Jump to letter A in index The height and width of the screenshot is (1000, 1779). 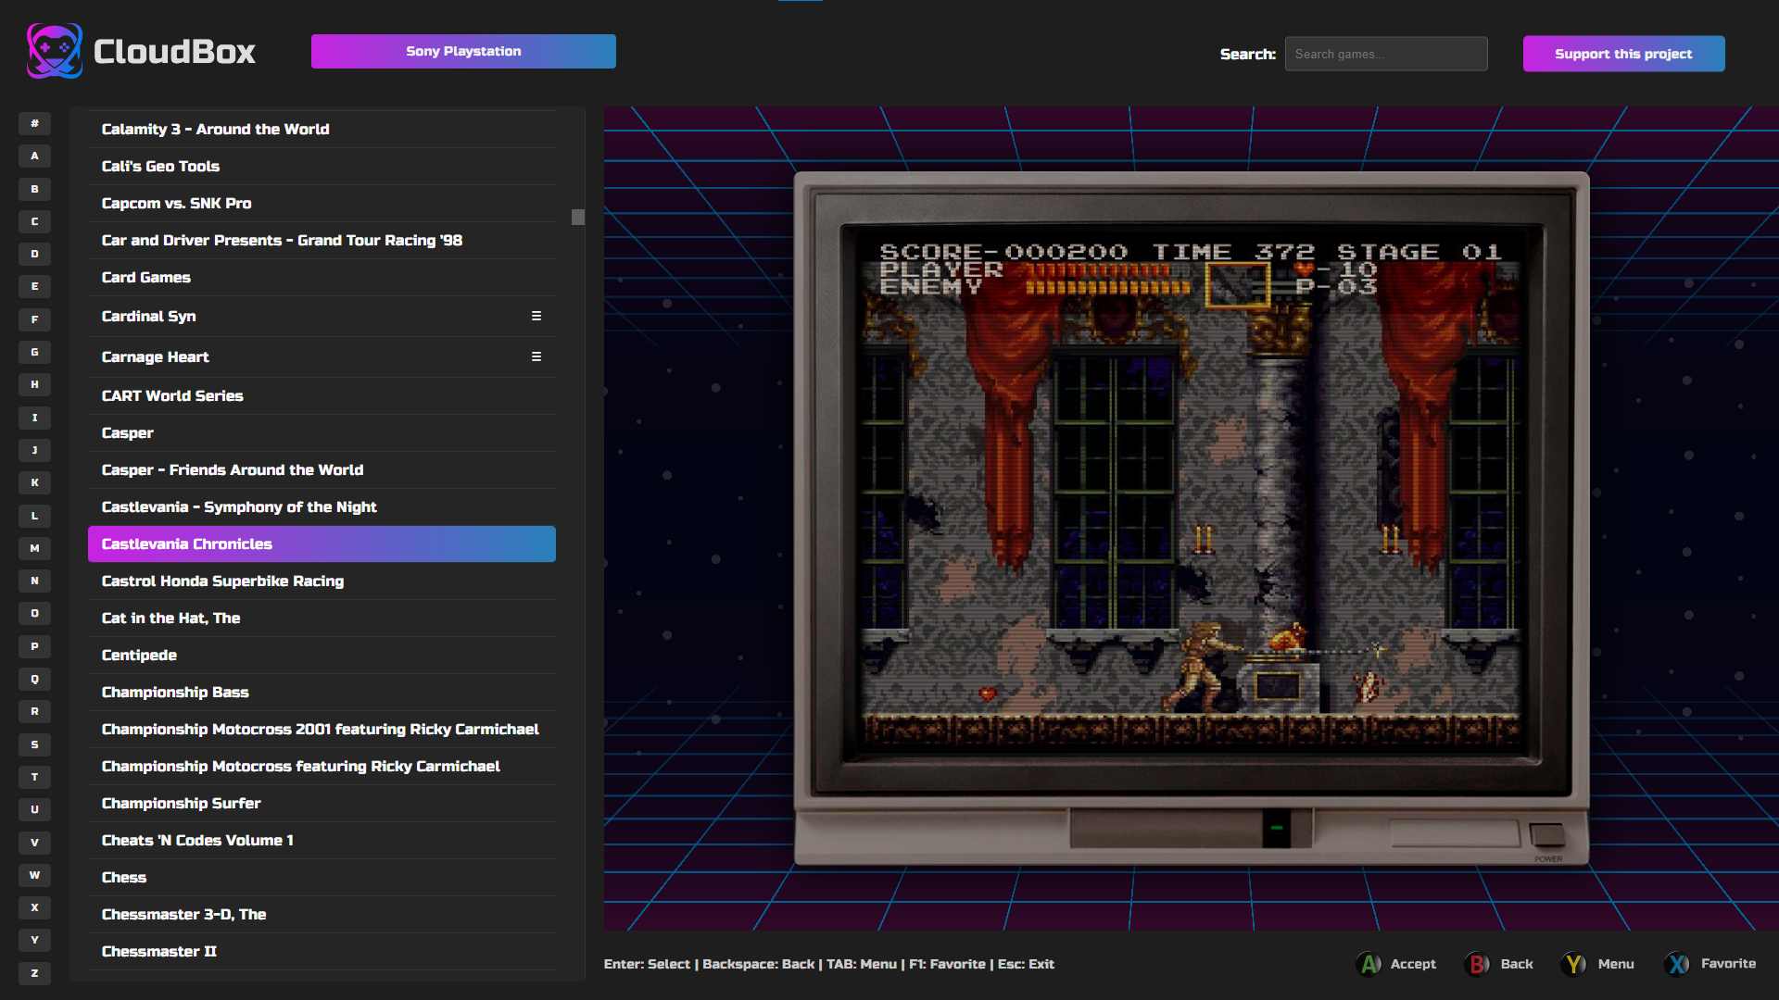[34, 156]
